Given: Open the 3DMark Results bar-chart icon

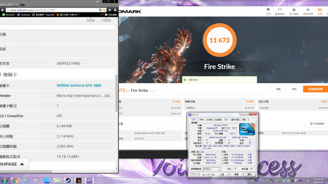Looking at the screenshot, I should (x=320, y=10).
